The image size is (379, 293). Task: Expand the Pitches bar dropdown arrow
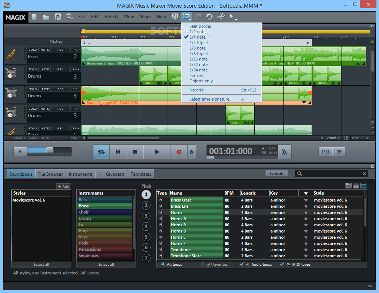tap(308, 43)
